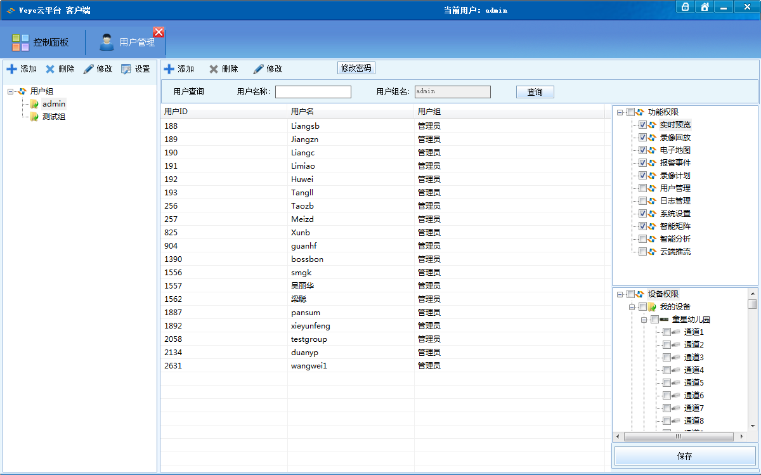Viewport: 761px width, 475px height.
Task: Click the delete X icon above user list
Action: point(214,69)
